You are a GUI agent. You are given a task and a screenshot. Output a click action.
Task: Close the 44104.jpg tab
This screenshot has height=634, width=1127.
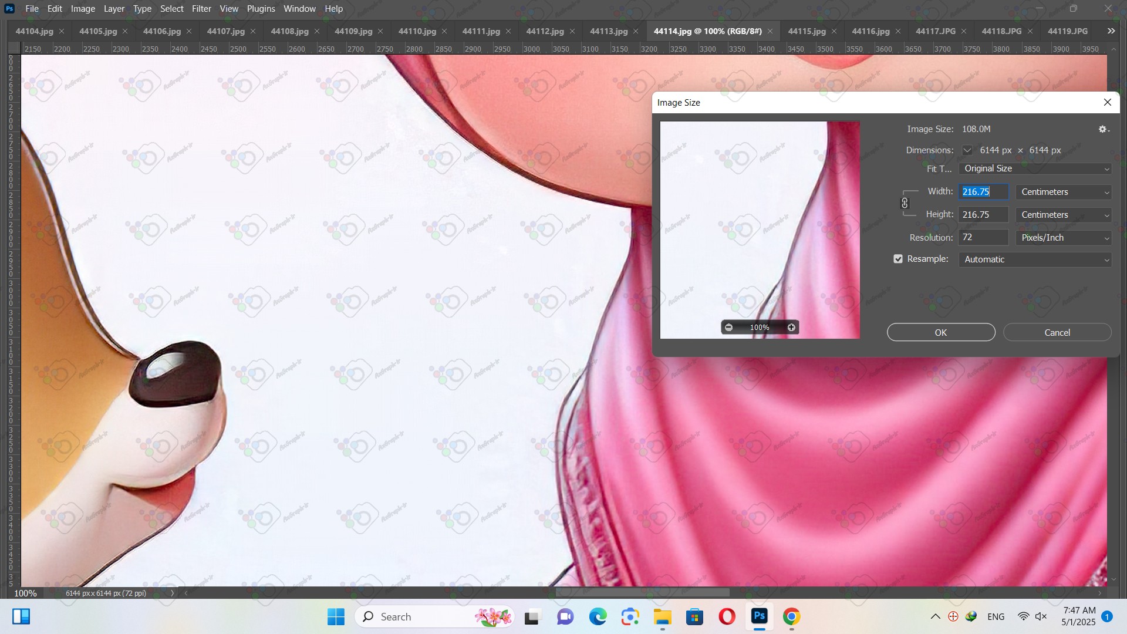point(62,31)
